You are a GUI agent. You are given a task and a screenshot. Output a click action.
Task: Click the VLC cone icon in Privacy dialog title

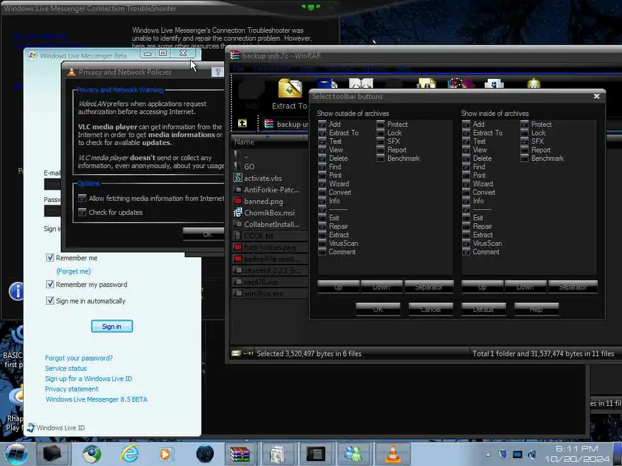click(x=72, y=72)
